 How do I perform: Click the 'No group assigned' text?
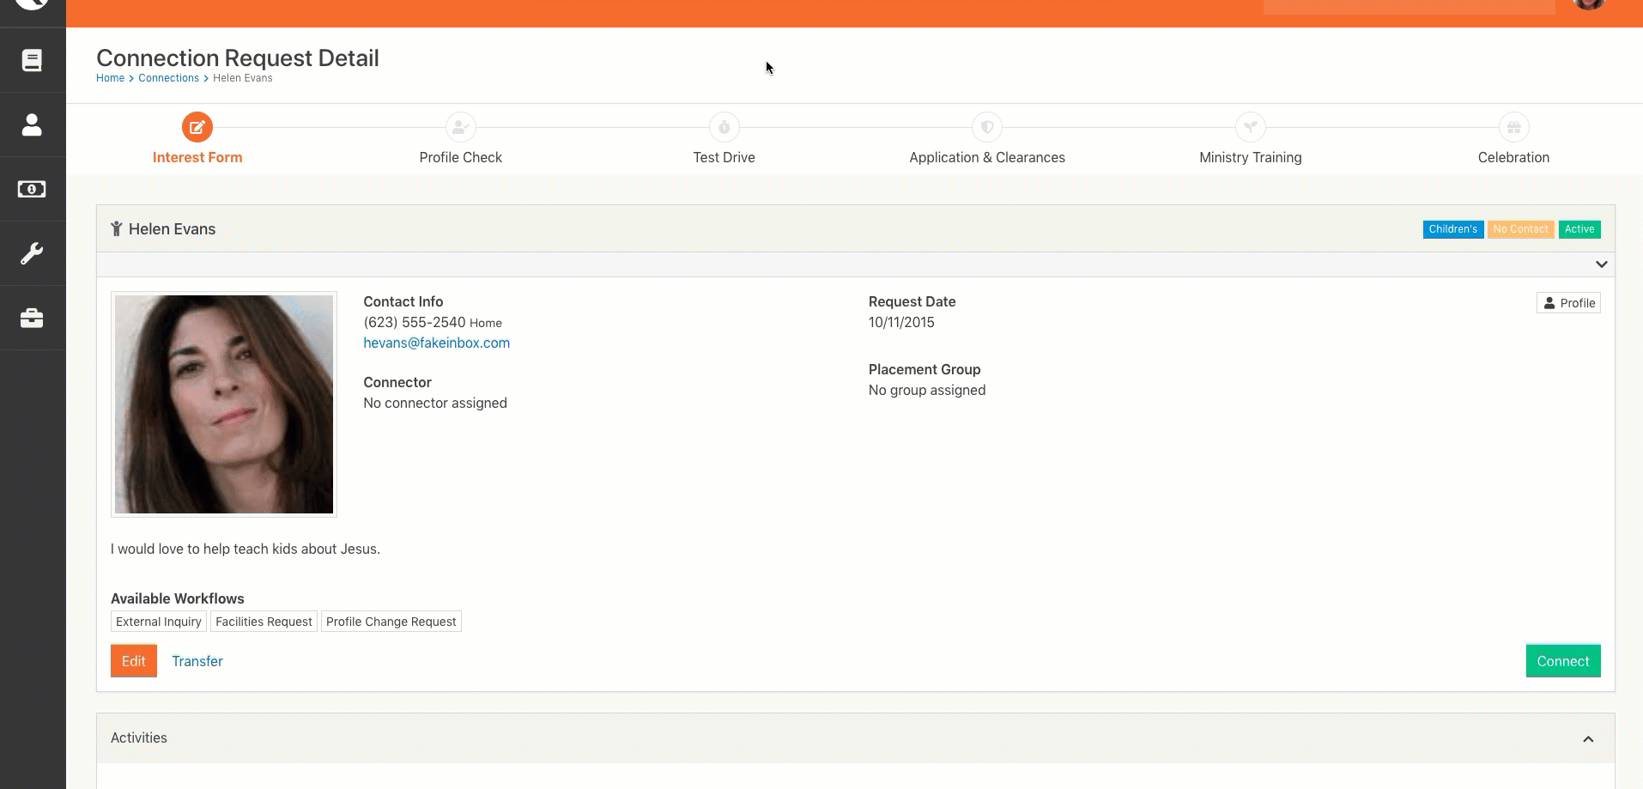(x=927, y=390)
